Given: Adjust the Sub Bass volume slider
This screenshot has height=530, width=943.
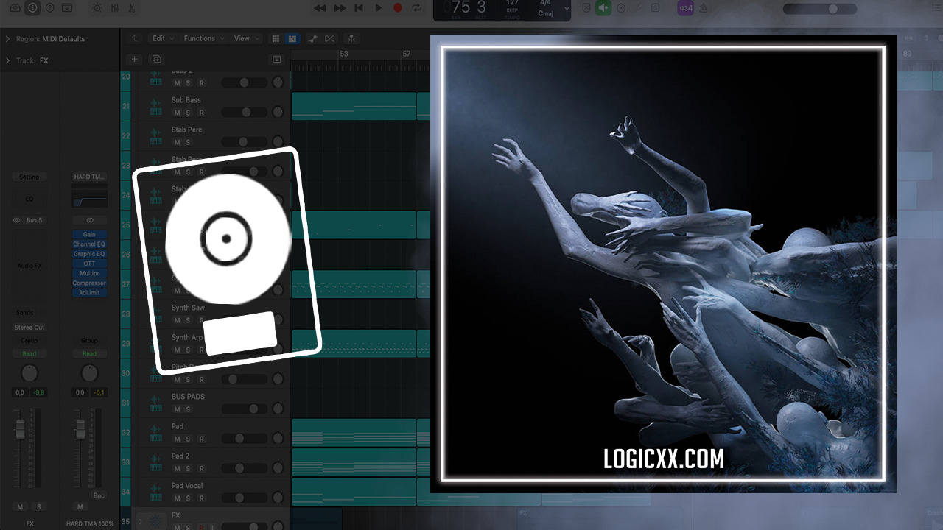Looking at the screenshot, I should [x=245, y=113].
